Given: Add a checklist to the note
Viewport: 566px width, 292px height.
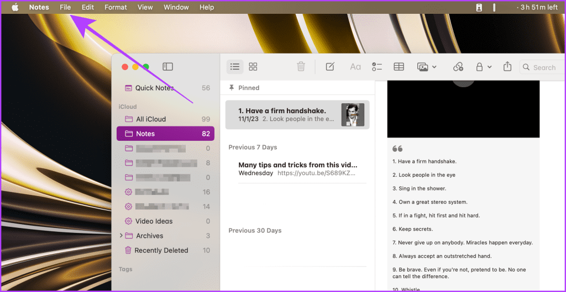Looking at the screenshot, I should [377, 67].
